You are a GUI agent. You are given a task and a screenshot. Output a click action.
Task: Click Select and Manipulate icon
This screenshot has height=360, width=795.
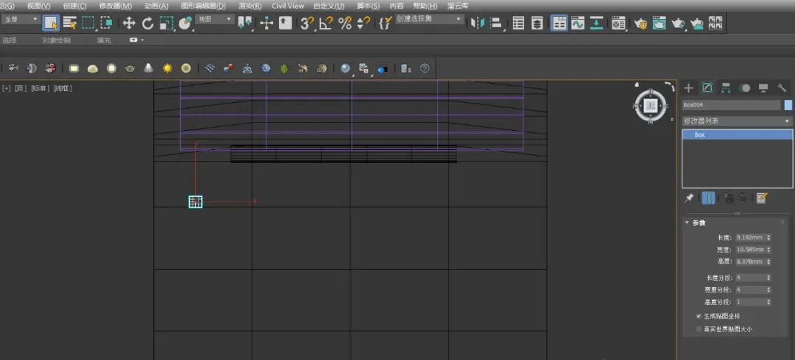point(266,23)
